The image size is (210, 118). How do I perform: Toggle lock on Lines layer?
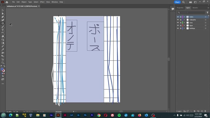tap(181, 23)
